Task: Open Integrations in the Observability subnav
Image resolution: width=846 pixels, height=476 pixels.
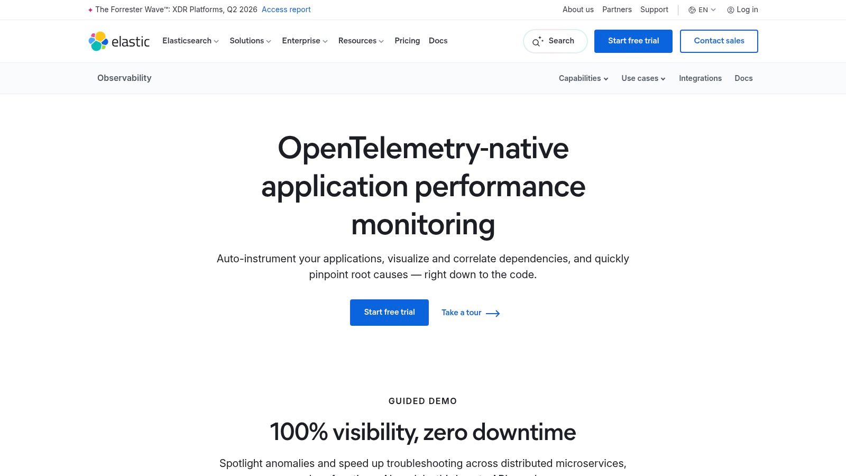Action: tap(700, 78)
